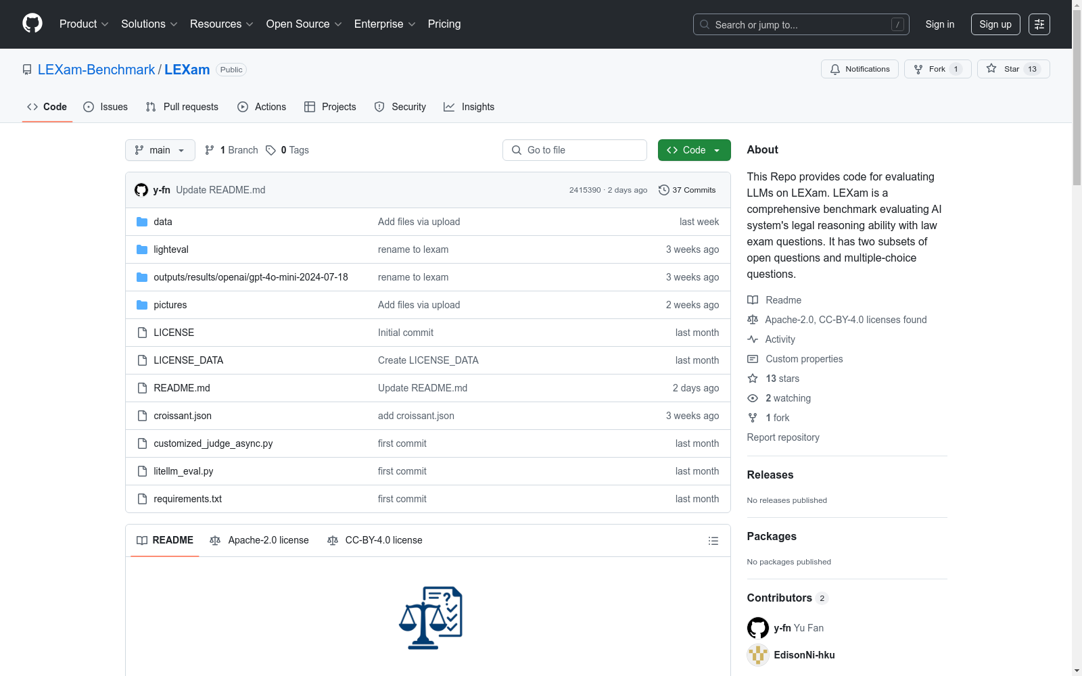Click the Search or jump to field
Screen dimensions: 1082x676
point(801,24)
